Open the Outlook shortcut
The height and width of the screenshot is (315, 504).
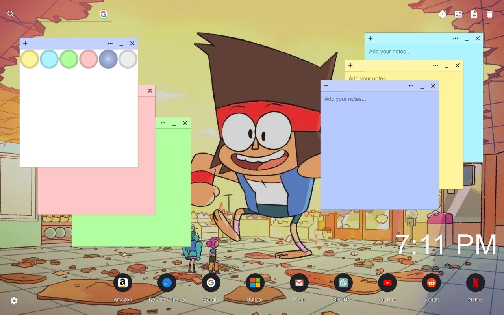[255, 283]
